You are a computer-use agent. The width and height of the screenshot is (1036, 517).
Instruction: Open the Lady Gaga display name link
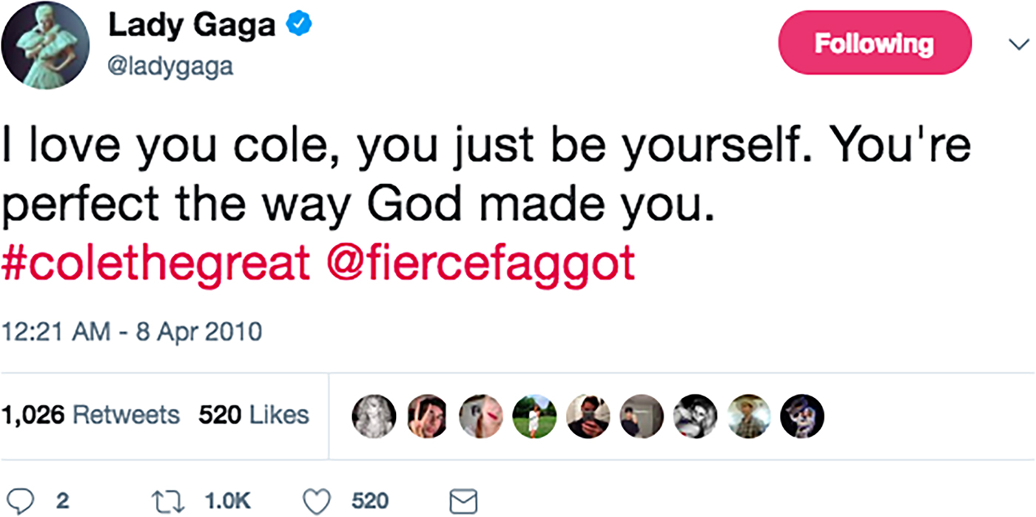[x=192, y=26]
